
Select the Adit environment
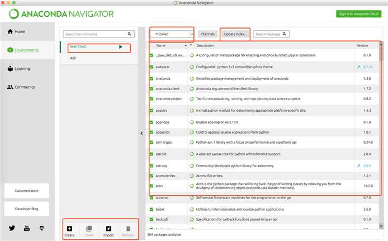(99, 58)
